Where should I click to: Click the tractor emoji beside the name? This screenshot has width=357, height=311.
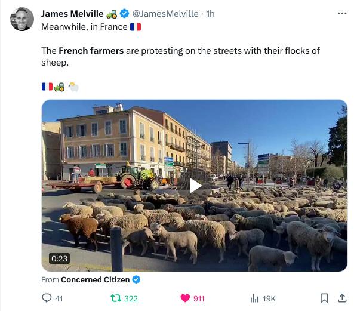tap(112, 14)
